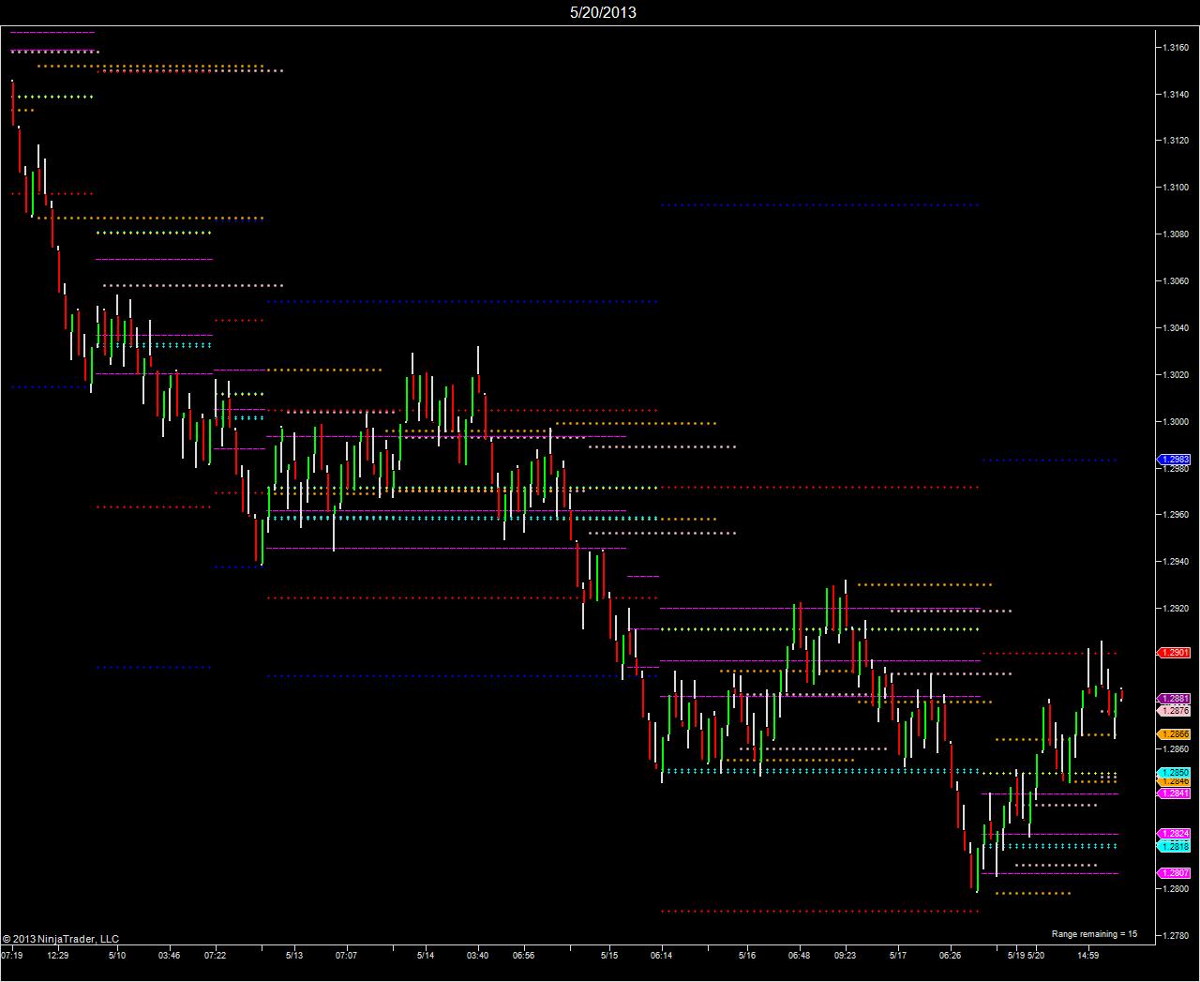Click the 1.2800 price axis label
Image resolution: width=1200 pixels, height=982 pixels.
pos(1176,889)
